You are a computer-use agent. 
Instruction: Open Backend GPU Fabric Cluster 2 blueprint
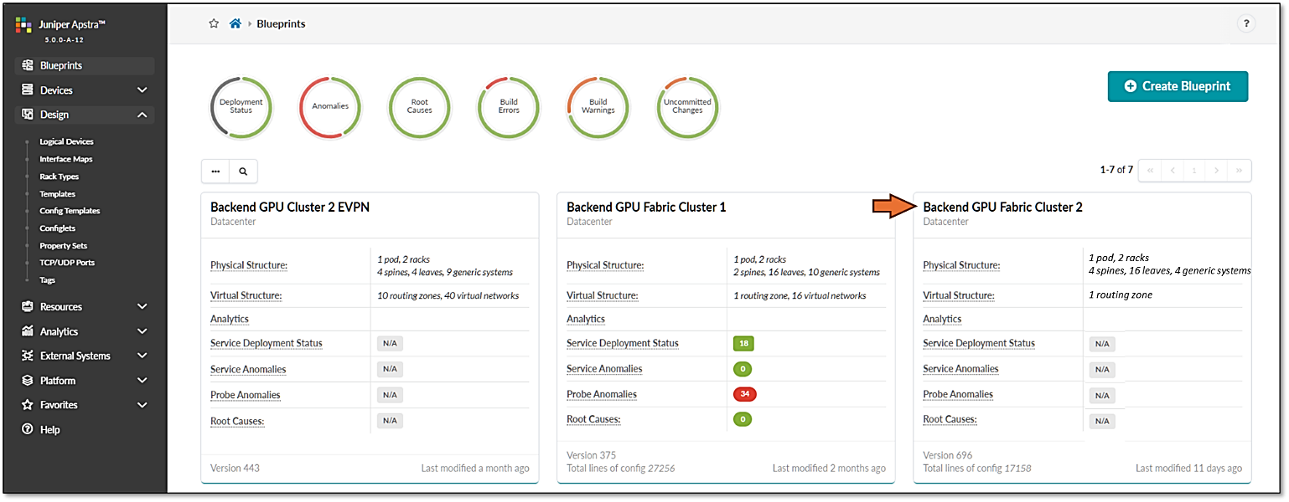pos(1002,207)
